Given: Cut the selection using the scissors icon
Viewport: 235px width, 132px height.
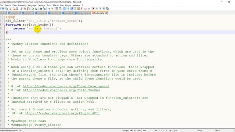Looking at the screenshot, I should pyautogui.click(x=21, y=9).
